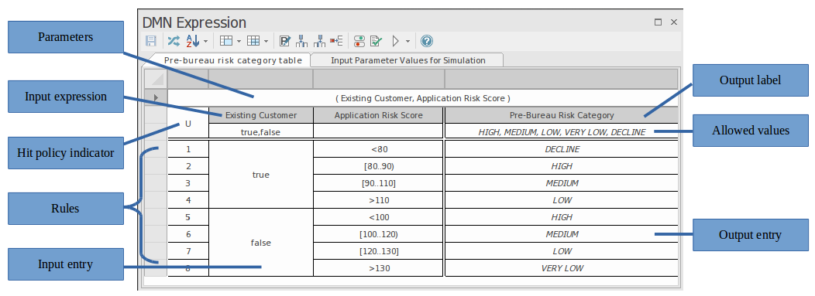Expand the column layout dropdown arrow
Viewport: 815px width, 296px height.
pos(239,42)
